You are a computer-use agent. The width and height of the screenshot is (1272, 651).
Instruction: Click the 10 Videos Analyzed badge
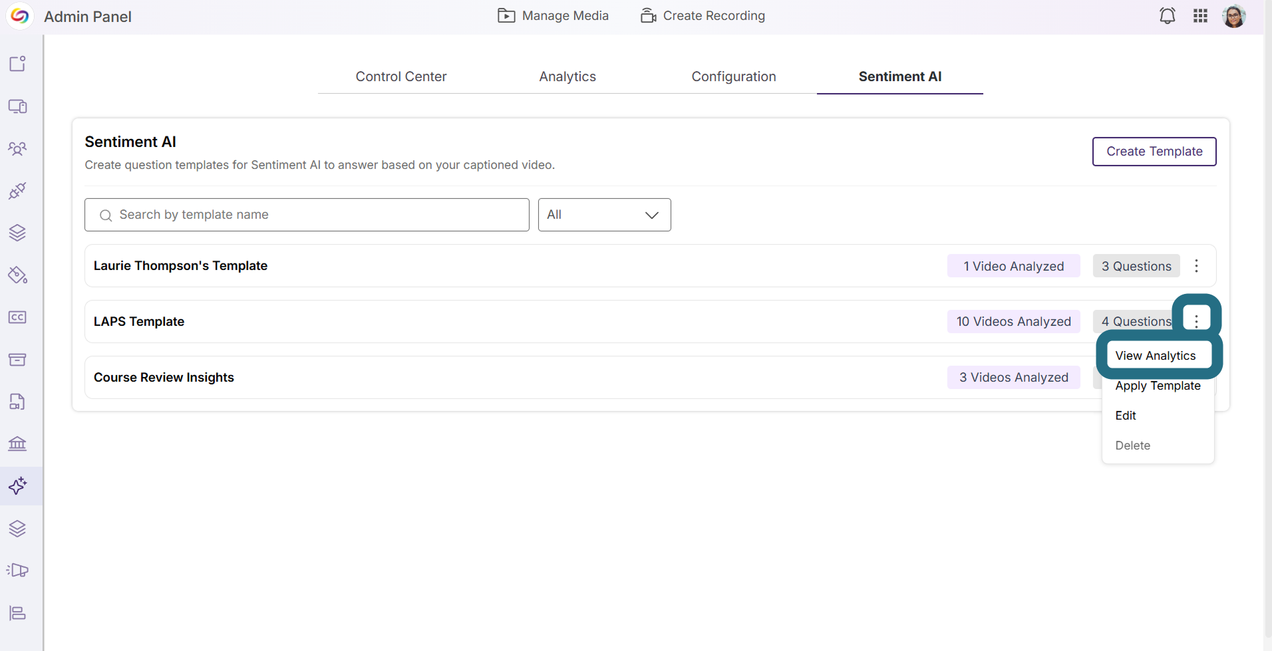pyautogui.click(x=1014, y=321)
